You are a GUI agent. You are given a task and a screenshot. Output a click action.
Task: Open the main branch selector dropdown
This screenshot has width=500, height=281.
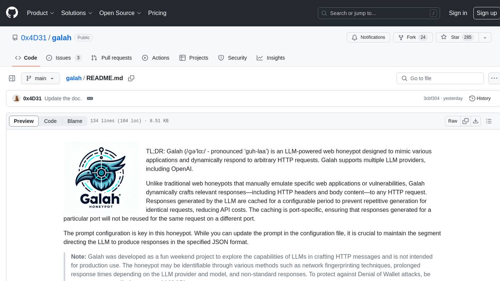40,78
